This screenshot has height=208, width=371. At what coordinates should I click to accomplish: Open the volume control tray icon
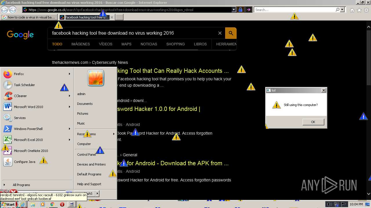click(x=330, y=204)
